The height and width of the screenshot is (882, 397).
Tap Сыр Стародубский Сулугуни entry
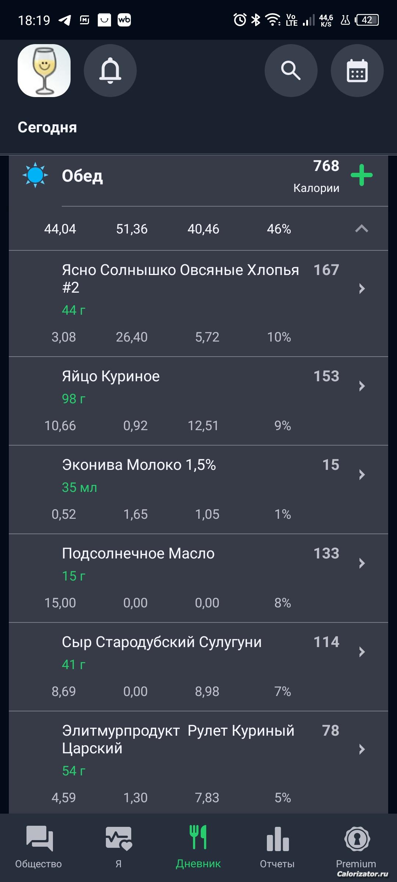point(162,642)
